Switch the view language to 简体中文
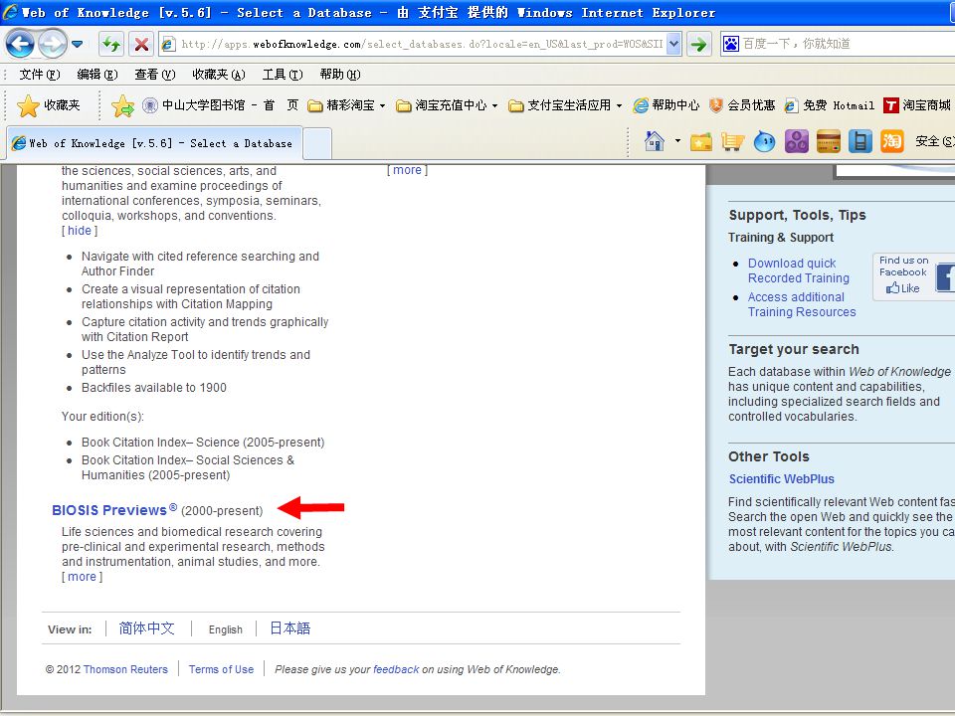Viewport: 955px width, 716px height. coord(147,627)
